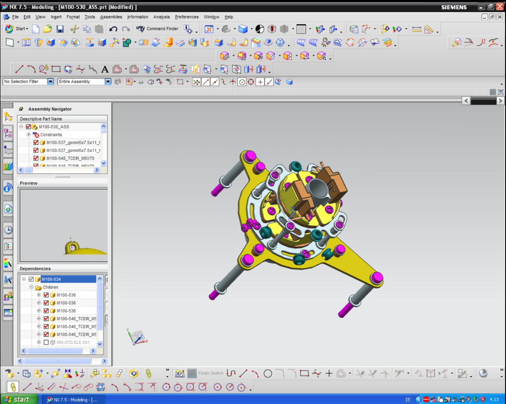Viewport: 506px width, 404px height.
Task: Open the Sketch in Task Environment icon
Action: coord(180,373)
